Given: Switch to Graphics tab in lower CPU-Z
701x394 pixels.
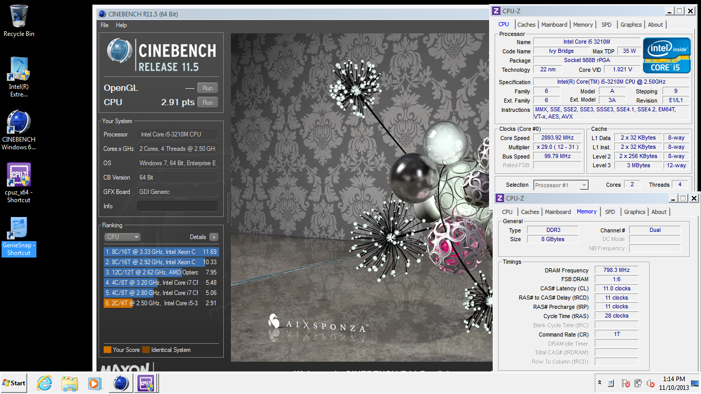Looking at the screenshot, I should click(x=635, y=212).
